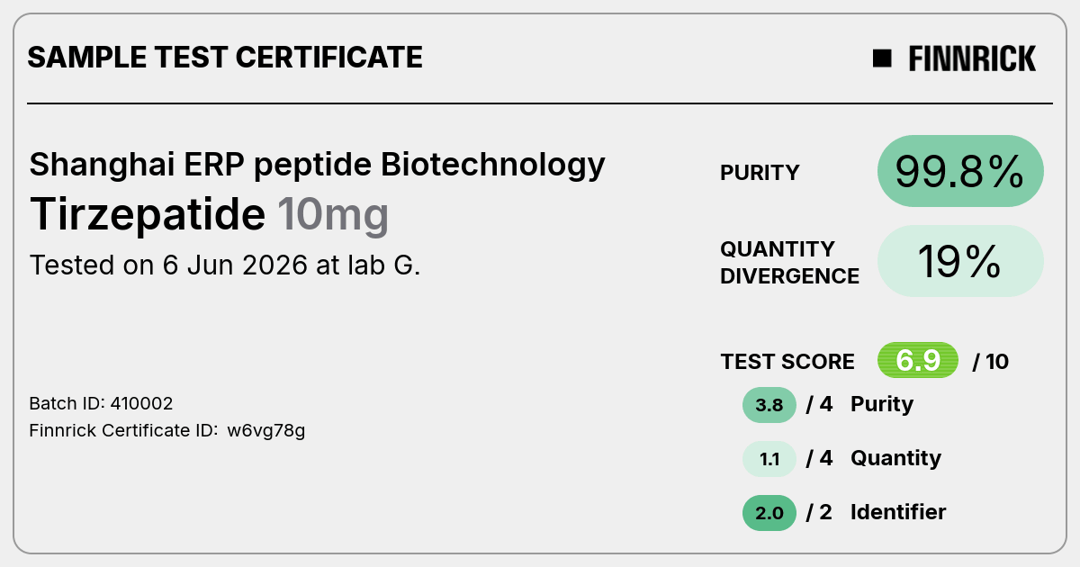Click the Identifier score label
This screenshot has width=1080, height=567.
pos(898,512)
